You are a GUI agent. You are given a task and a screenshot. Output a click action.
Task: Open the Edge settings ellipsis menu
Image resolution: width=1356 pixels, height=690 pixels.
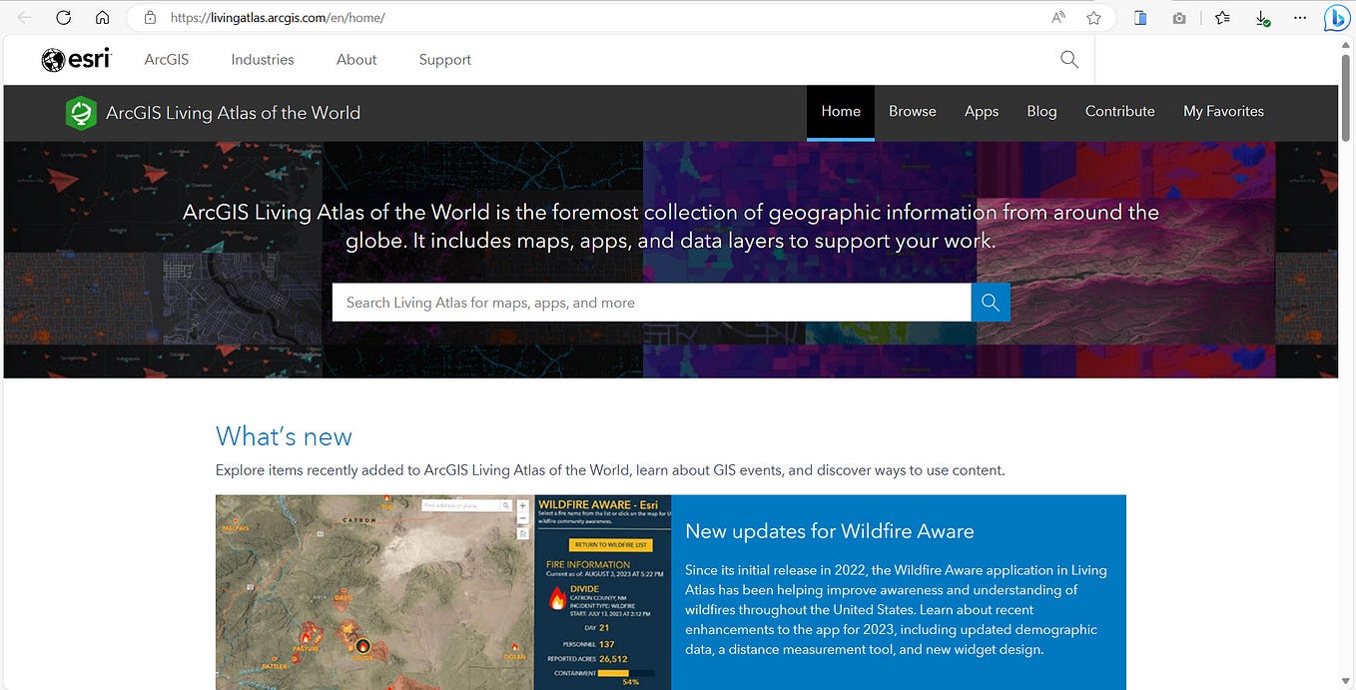1300,17
